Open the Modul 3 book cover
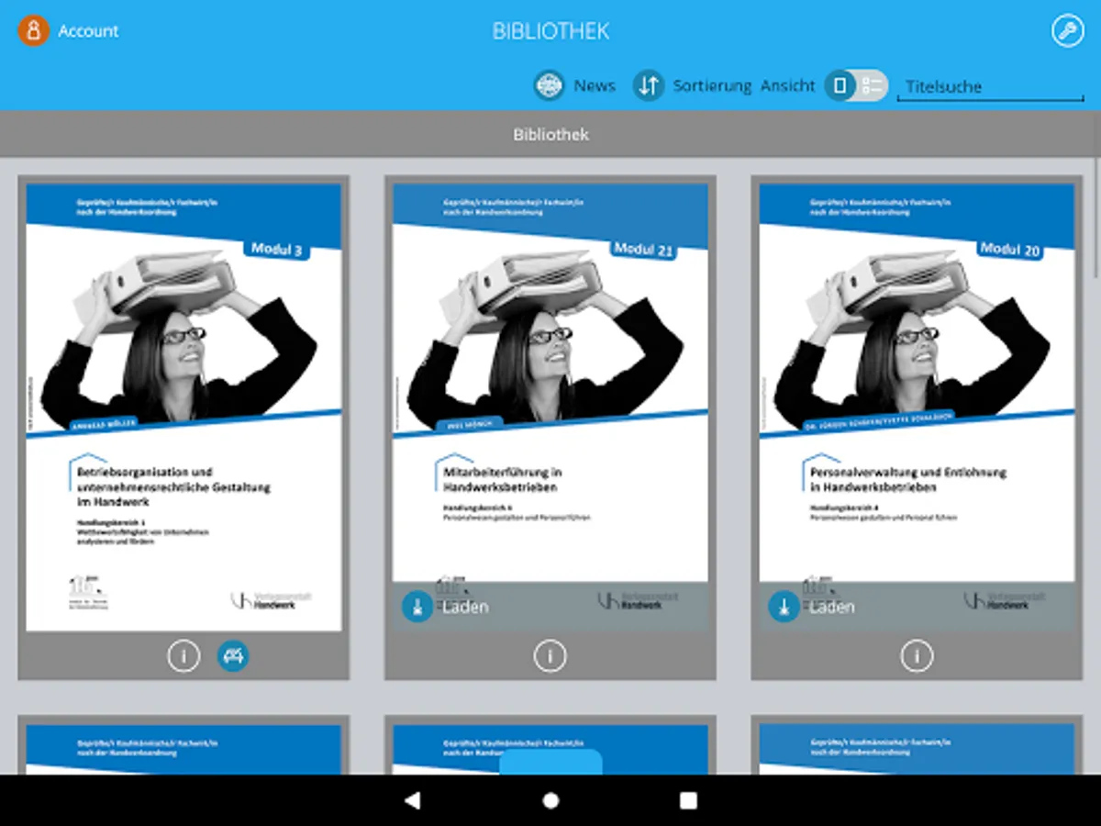Screen dimensions: 1101x826 (183, 407)
